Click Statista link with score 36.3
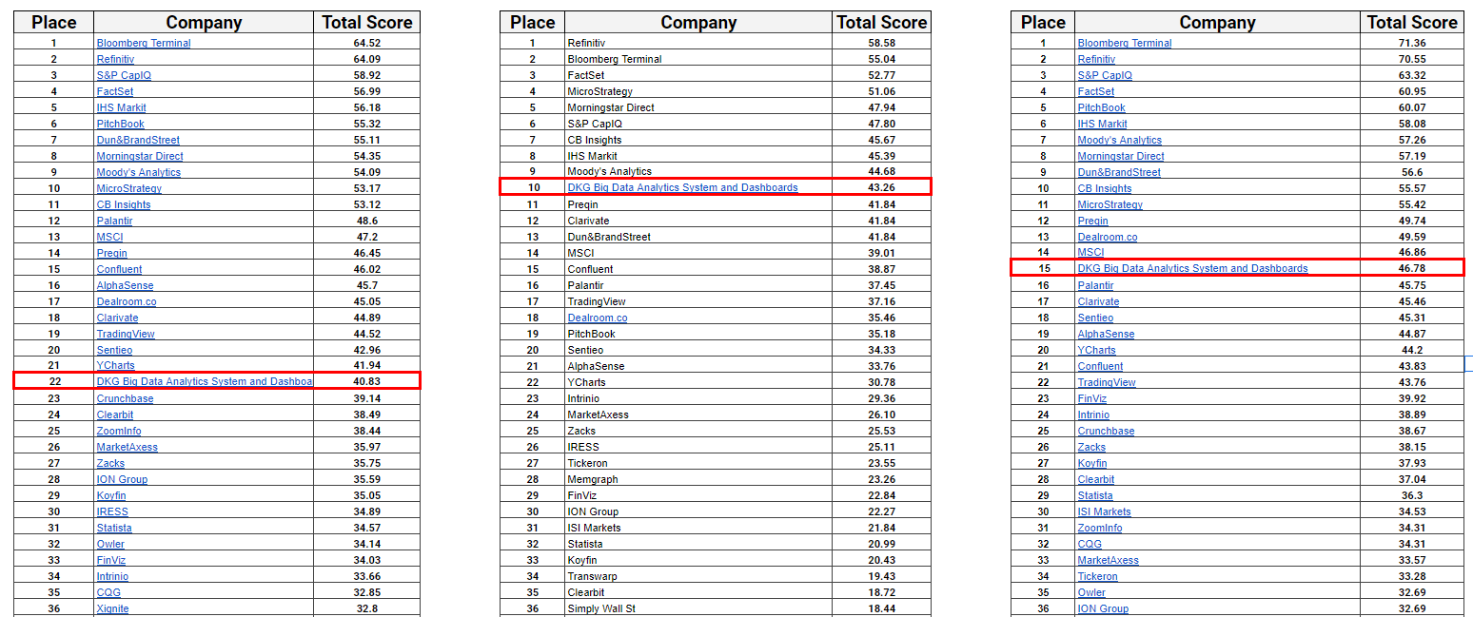Screen dimensions: 1473x617 (x=1094, y=495)
